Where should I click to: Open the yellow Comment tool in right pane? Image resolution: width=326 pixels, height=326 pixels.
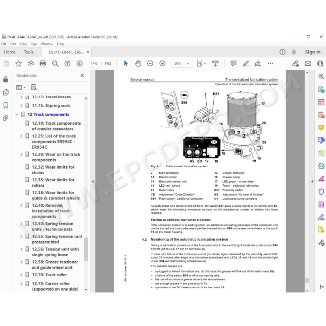(x=321, y=128)
